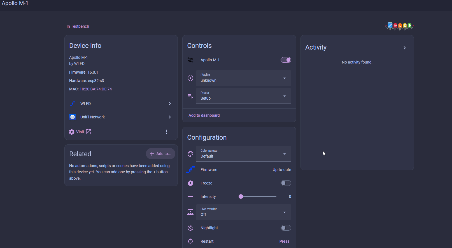
Task: Enable the Nightlight toggle
Action: (x=286, y=228)
